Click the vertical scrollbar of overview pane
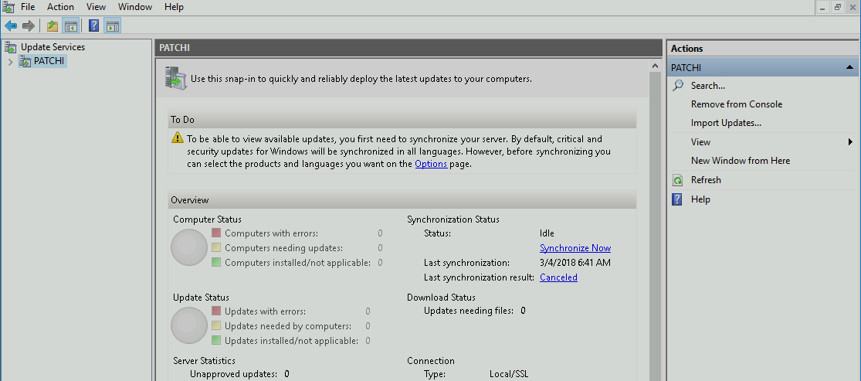 tap(656, 232)
